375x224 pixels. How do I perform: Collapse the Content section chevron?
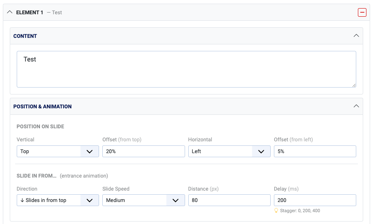(x=356, y=36)
